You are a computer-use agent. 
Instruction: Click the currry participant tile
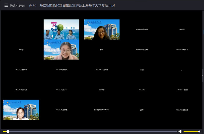(x=102, y=90)
